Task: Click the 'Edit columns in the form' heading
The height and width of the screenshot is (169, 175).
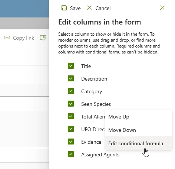Action: tap(100, 22)
